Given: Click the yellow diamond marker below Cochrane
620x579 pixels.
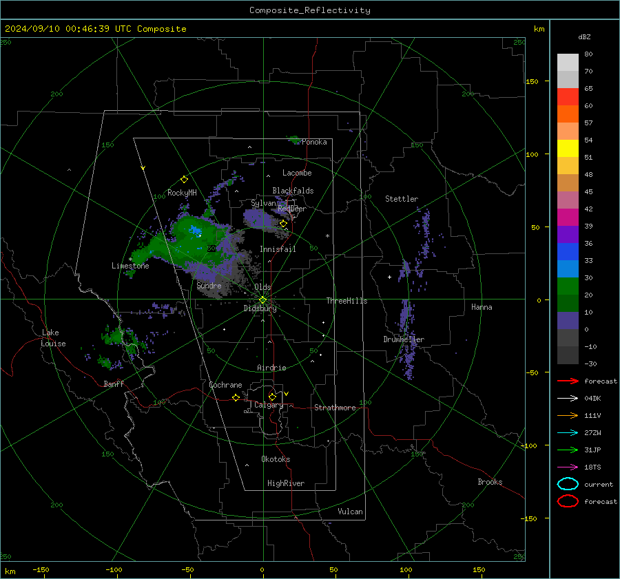Looking at the screenshot, I should (236, 397).
